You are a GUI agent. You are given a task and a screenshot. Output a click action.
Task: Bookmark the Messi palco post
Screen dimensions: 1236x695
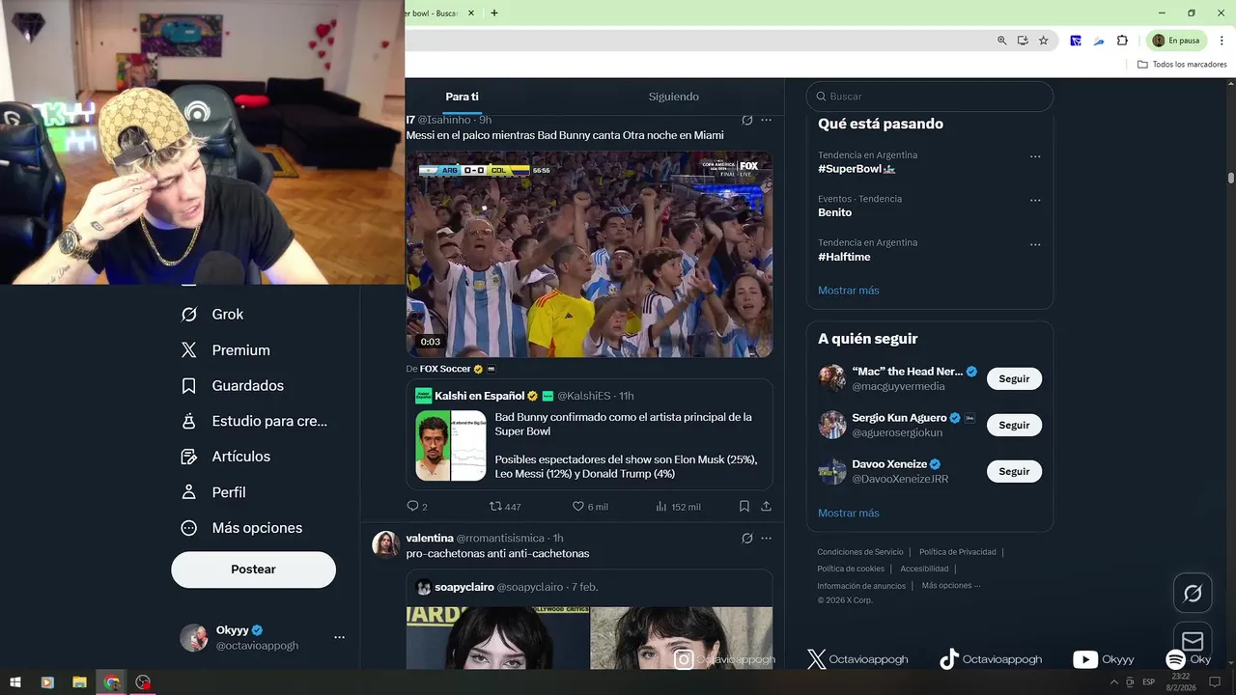[x=744, y=506]
